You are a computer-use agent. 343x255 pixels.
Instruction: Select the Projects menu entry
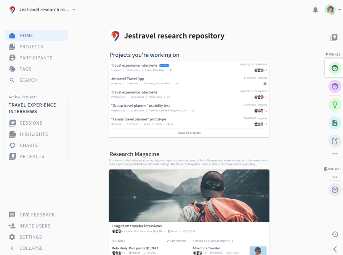(31, 47)
